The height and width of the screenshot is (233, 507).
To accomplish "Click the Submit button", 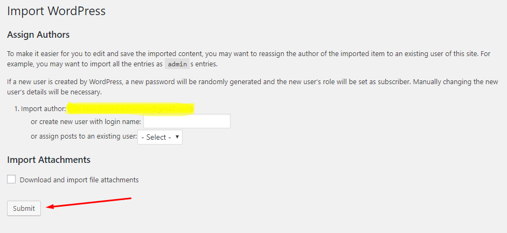I will pos(24,208).
